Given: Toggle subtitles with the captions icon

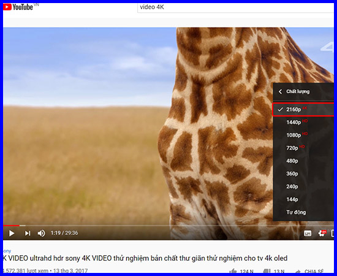Looking at the screenshot, I should coord(308,233).
